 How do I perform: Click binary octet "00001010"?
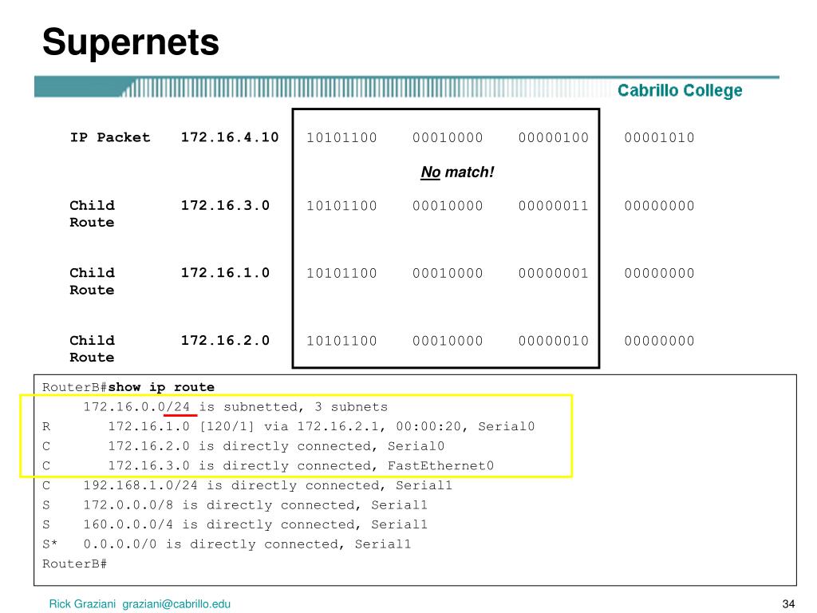pyautogui.click(x=659, y=137)
